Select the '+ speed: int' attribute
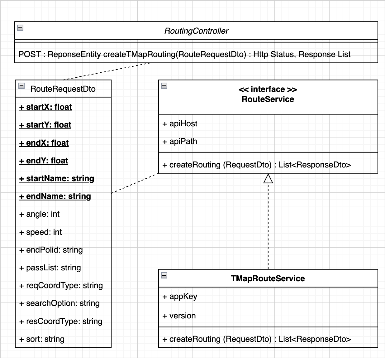385x358 pixels. coord(40,232)
